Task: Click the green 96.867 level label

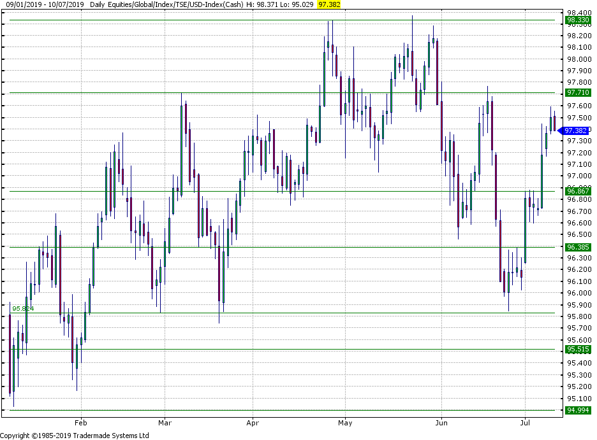Action: (578, 191)
